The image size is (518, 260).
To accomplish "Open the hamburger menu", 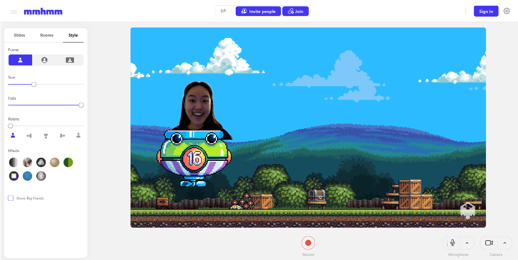I will 14,12.
